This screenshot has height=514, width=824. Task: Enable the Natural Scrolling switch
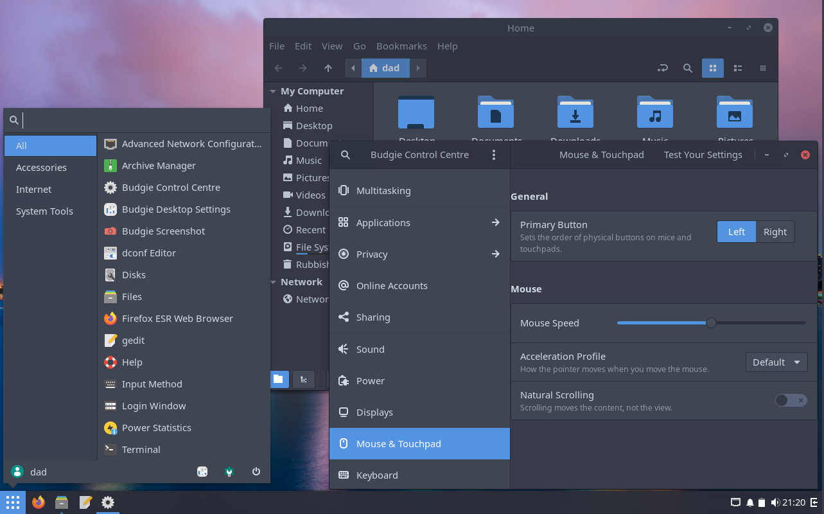[x=791, y=400]
